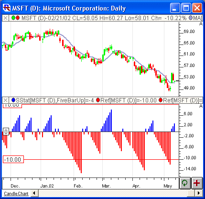Screen dimensions: 205x199
Task: Maximize the MSFT chart window
Action: (x=186, y=8)
